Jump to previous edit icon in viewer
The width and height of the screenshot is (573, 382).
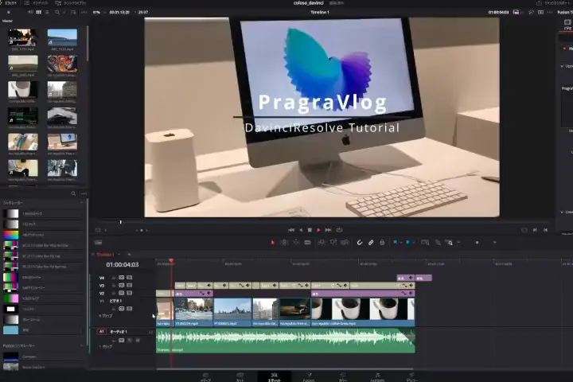[x=545, y=230]
